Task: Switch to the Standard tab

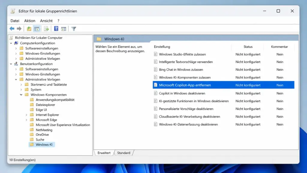Action: coord(124,153)
